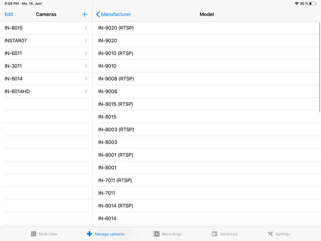The height and width of the screenshot is (241, 321).
Task: Expand the INSTAR07 camera chevron
Action: click(86, 40)
